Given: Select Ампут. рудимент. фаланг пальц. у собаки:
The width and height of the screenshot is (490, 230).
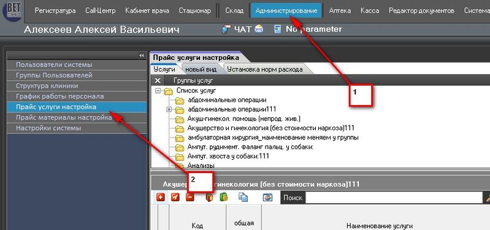Looking at the screenshot, I should pyautogui.click(x=250, y=147).
